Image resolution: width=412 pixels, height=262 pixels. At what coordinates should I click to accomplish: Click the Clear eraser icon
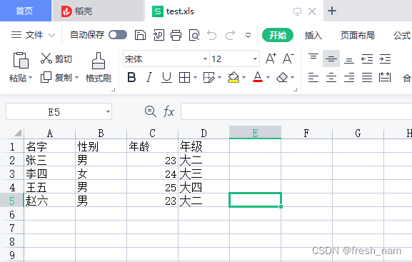click(282, 78)
